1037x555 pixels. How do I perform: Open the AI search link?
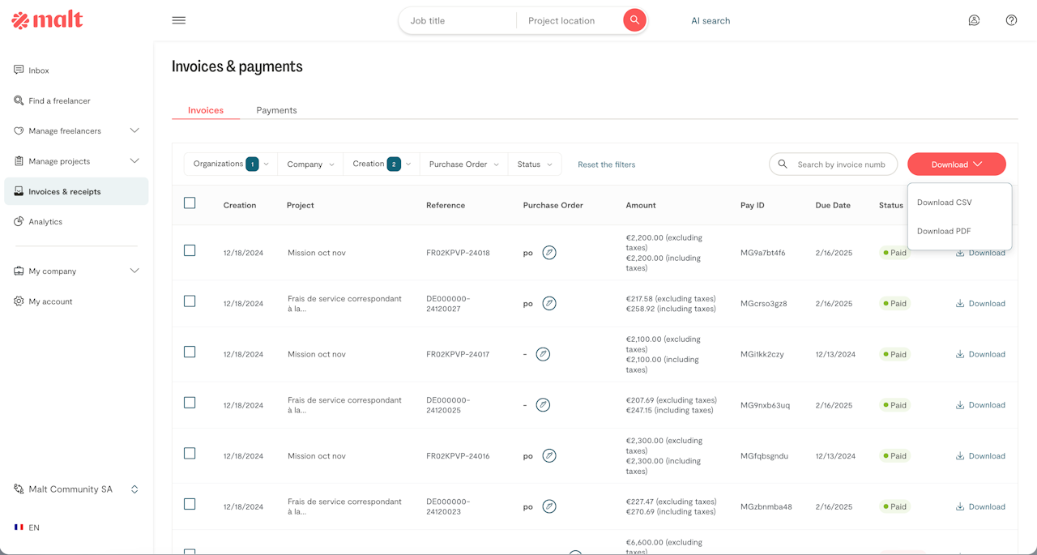(x=711, y=21)
